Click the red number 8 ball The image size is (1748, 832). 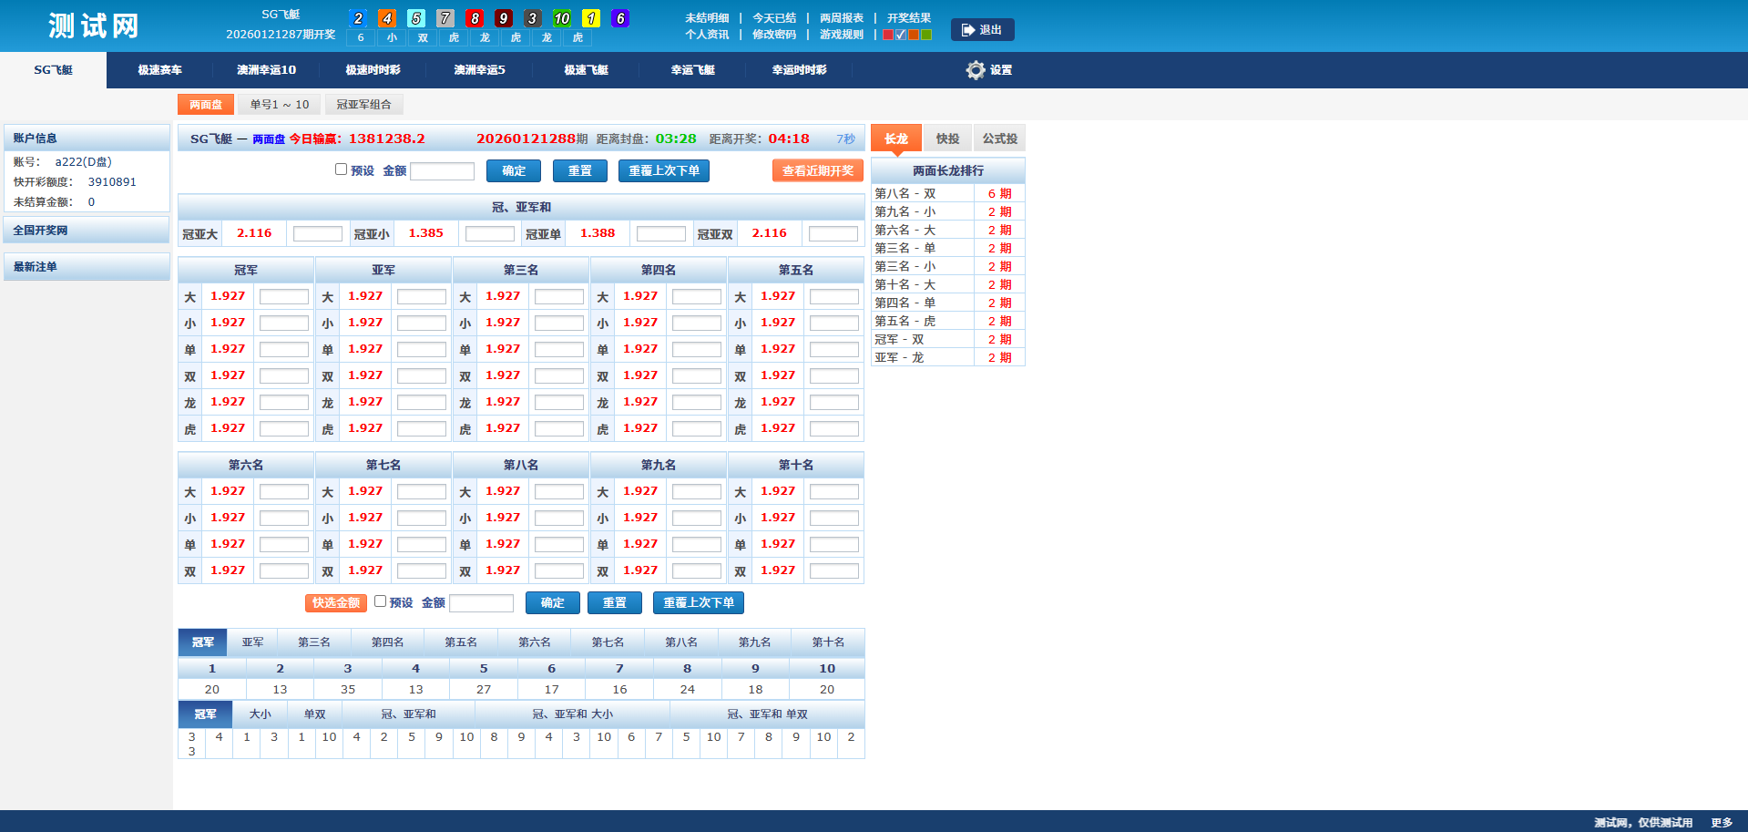coord(475,18)
